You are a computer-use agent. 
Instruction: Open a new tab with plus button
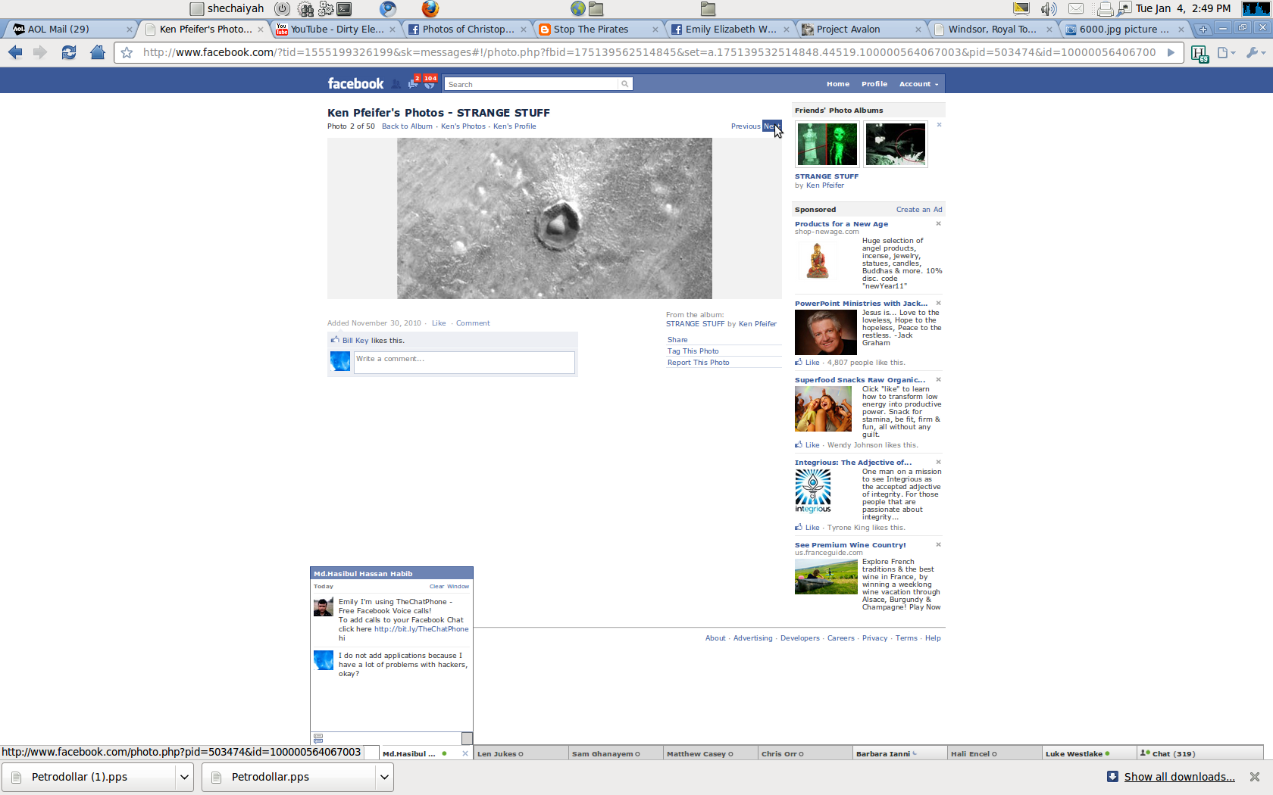point(1203,29)
